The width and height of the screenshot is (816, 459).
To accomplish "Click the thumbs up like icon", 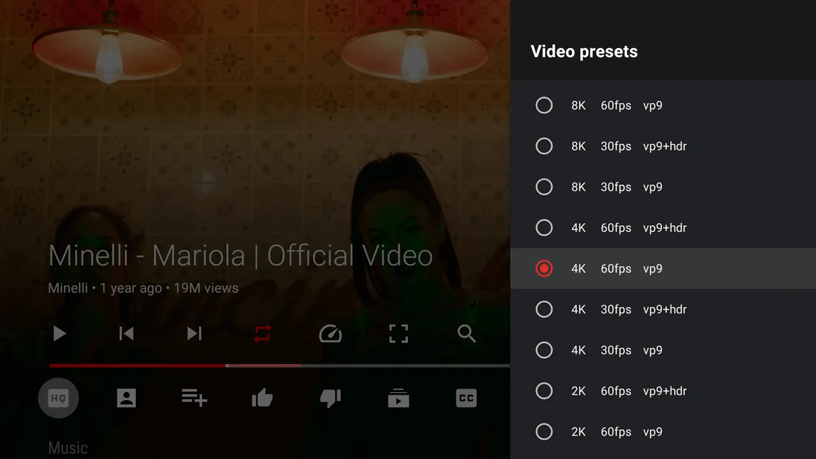I will tap(263, 398).
